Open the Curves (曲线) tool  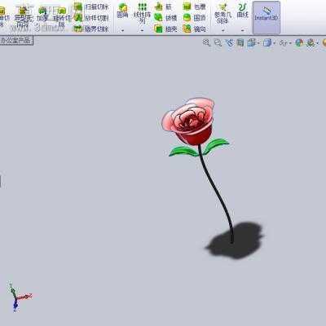[x=243, y=11]
